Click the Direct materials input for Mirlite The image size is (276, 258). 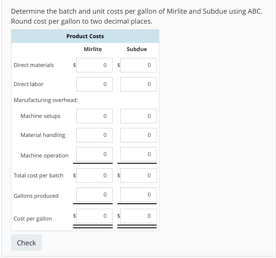pyautogui.click(x=94, y=65)
